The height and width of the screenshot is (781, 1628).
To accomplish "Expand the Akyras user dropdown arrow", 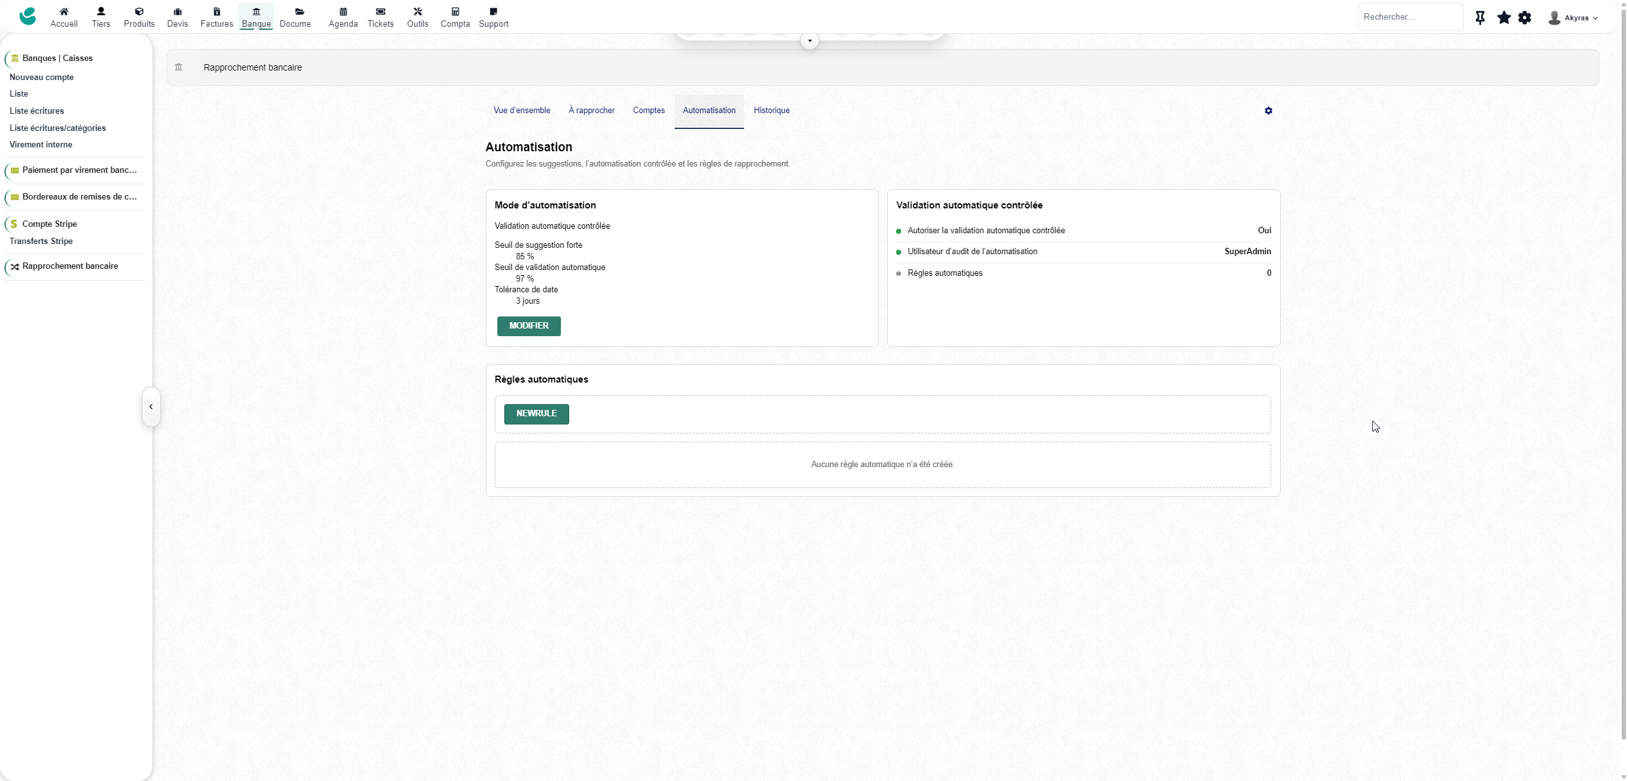I will 1595,18.
